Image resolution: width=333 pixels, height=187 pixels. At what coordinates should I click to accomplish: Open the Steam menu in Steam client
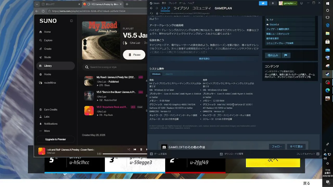point(155,3)
